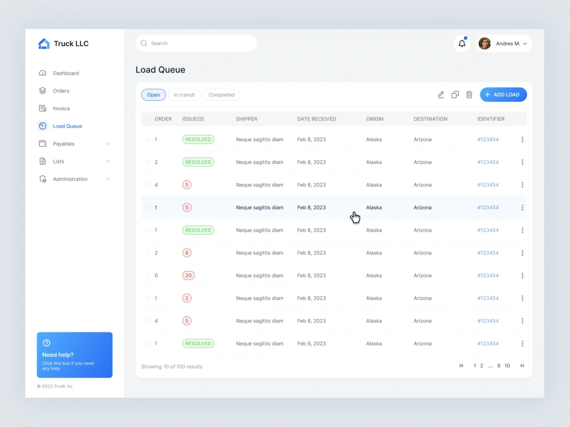This screenshot has height=427, width=570.
Task: Click 'Neque sagittis diam' in the 2-issues row
Action: point(259,298)
